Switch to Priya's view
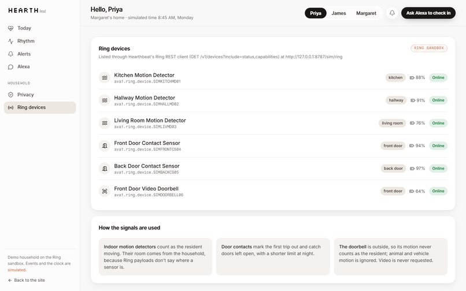The image size is (466, 291). click(315, 13)
